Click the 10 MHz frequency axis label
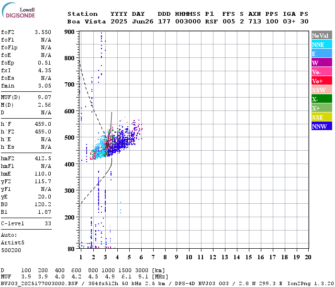Screen dimensions: 335x287 point(189,257)
